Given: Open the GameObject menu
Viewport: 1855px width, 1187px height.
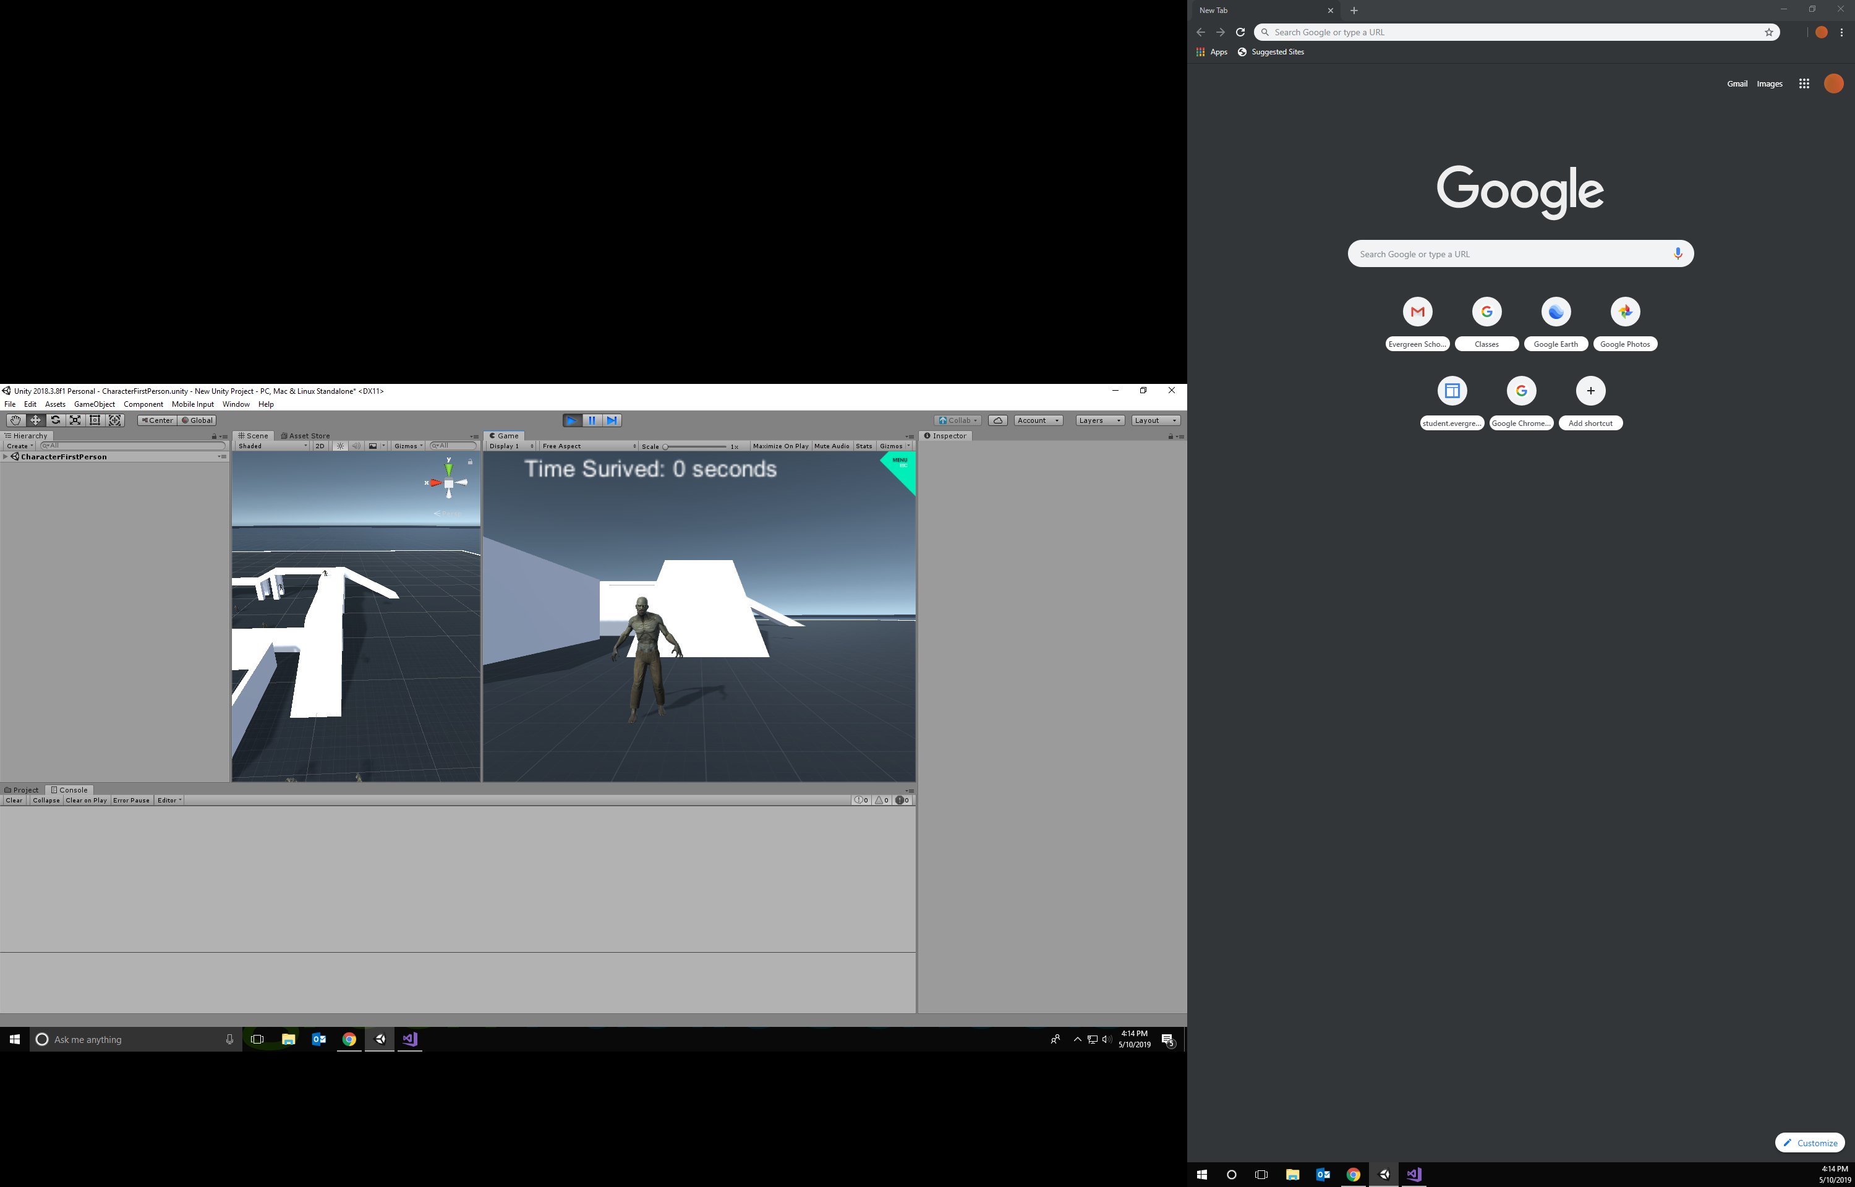Looking at the screenshot, I should click(x=94, y=404).
